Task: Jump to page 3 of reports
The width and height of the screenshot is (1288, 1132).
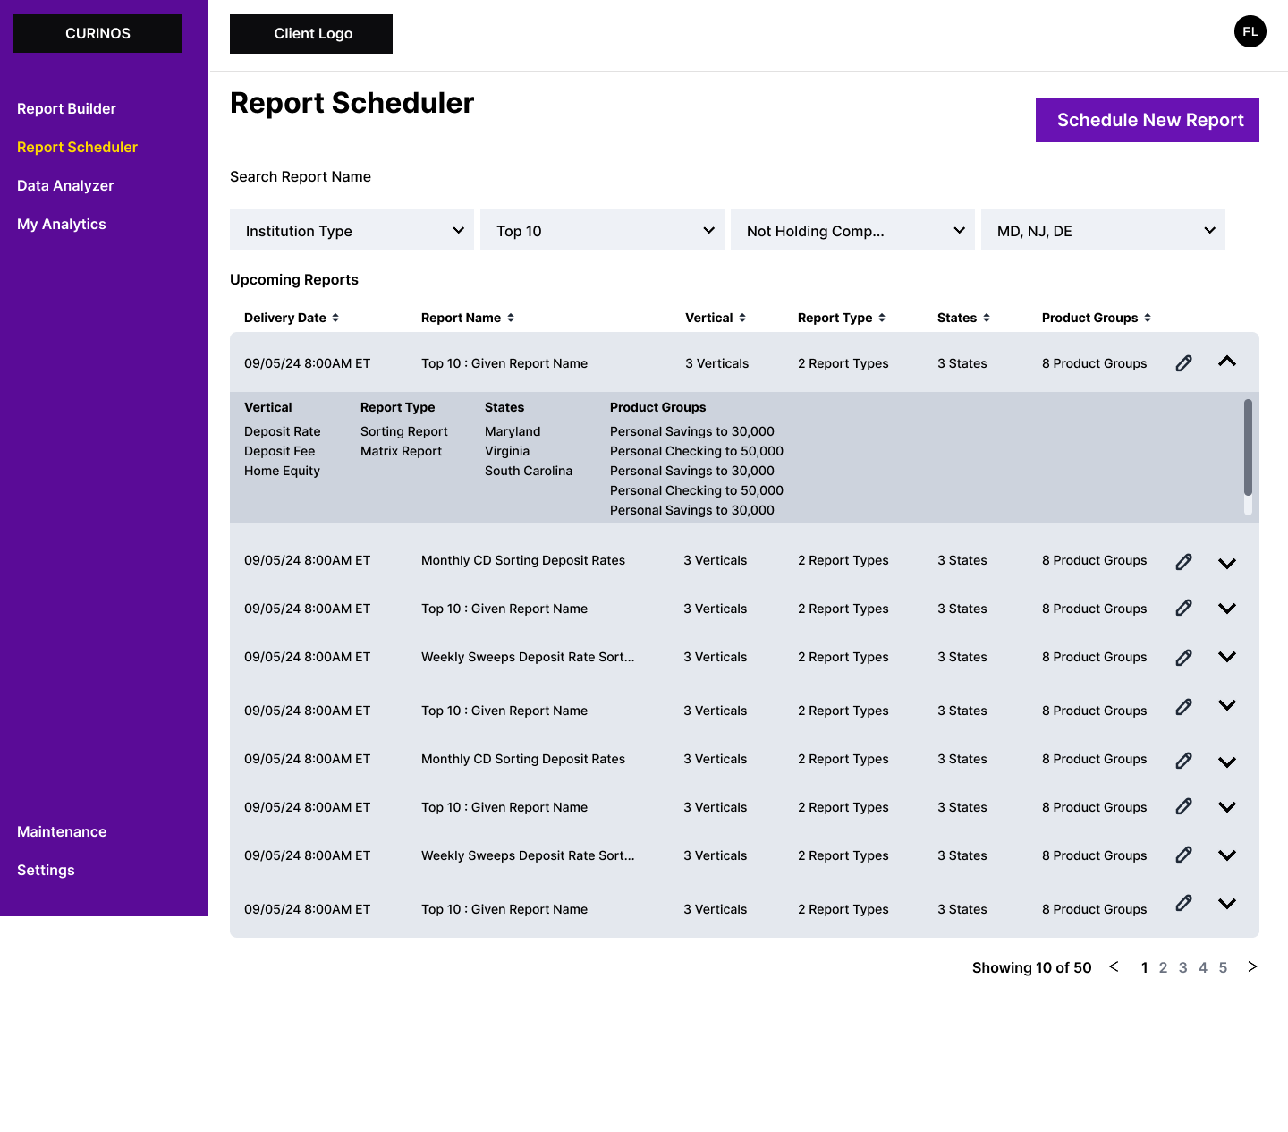Action: (x=1182, y=967)
